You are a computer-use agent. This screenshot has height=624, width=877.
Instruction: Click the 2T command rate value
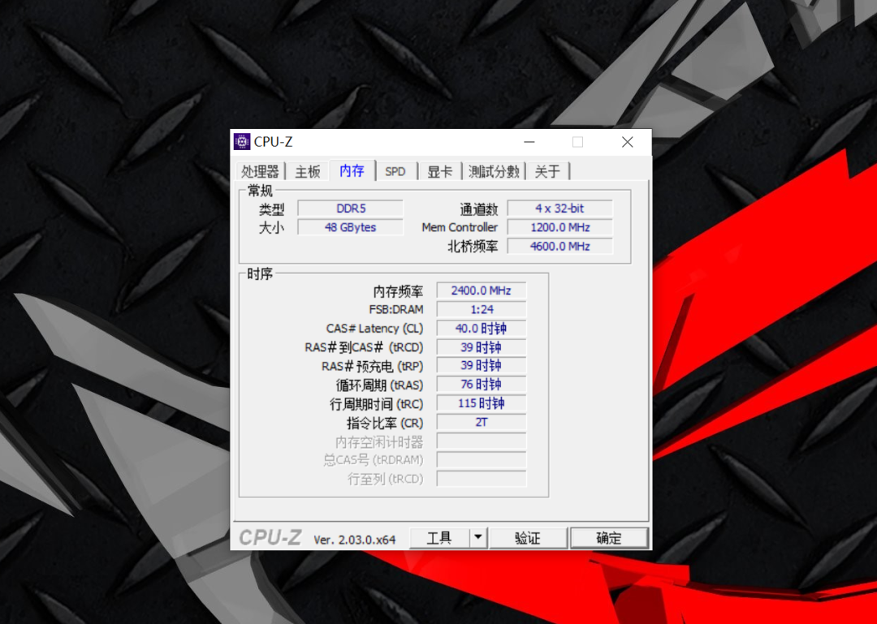tap(481, 423)
